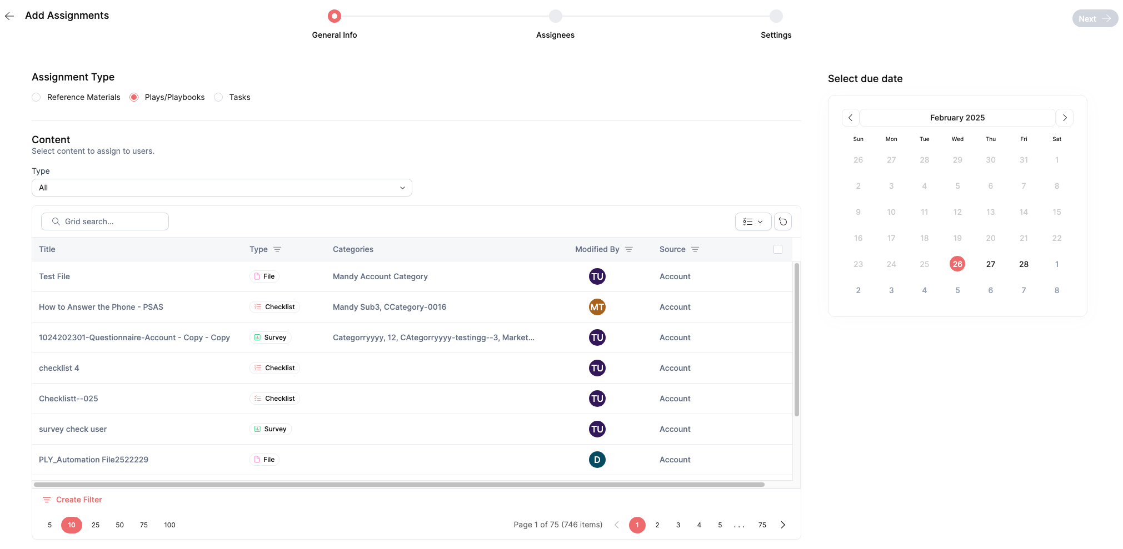Click the Create Filter link

point(73,500)
